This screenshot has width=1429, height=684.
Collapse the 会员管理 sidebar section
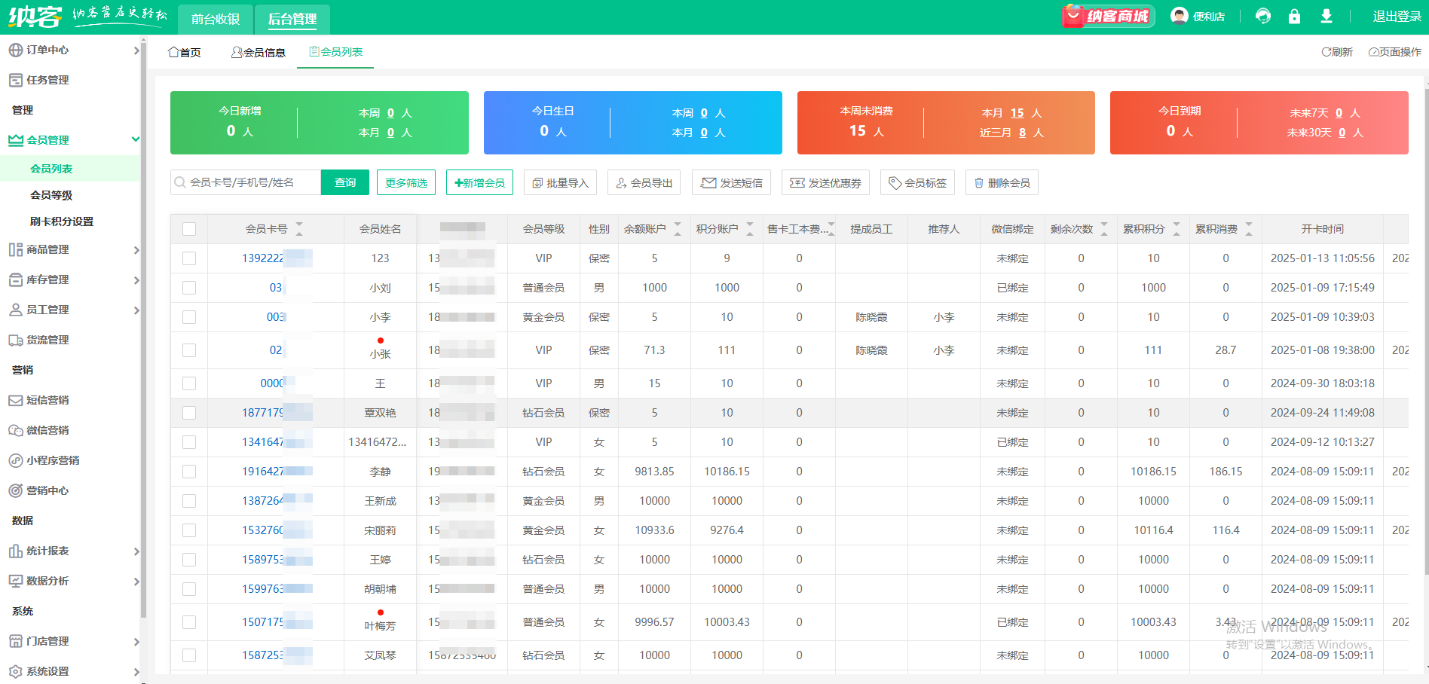click(136, 139)
